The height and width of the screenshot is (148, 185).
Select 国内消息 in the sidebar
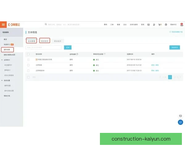[7, 49]
